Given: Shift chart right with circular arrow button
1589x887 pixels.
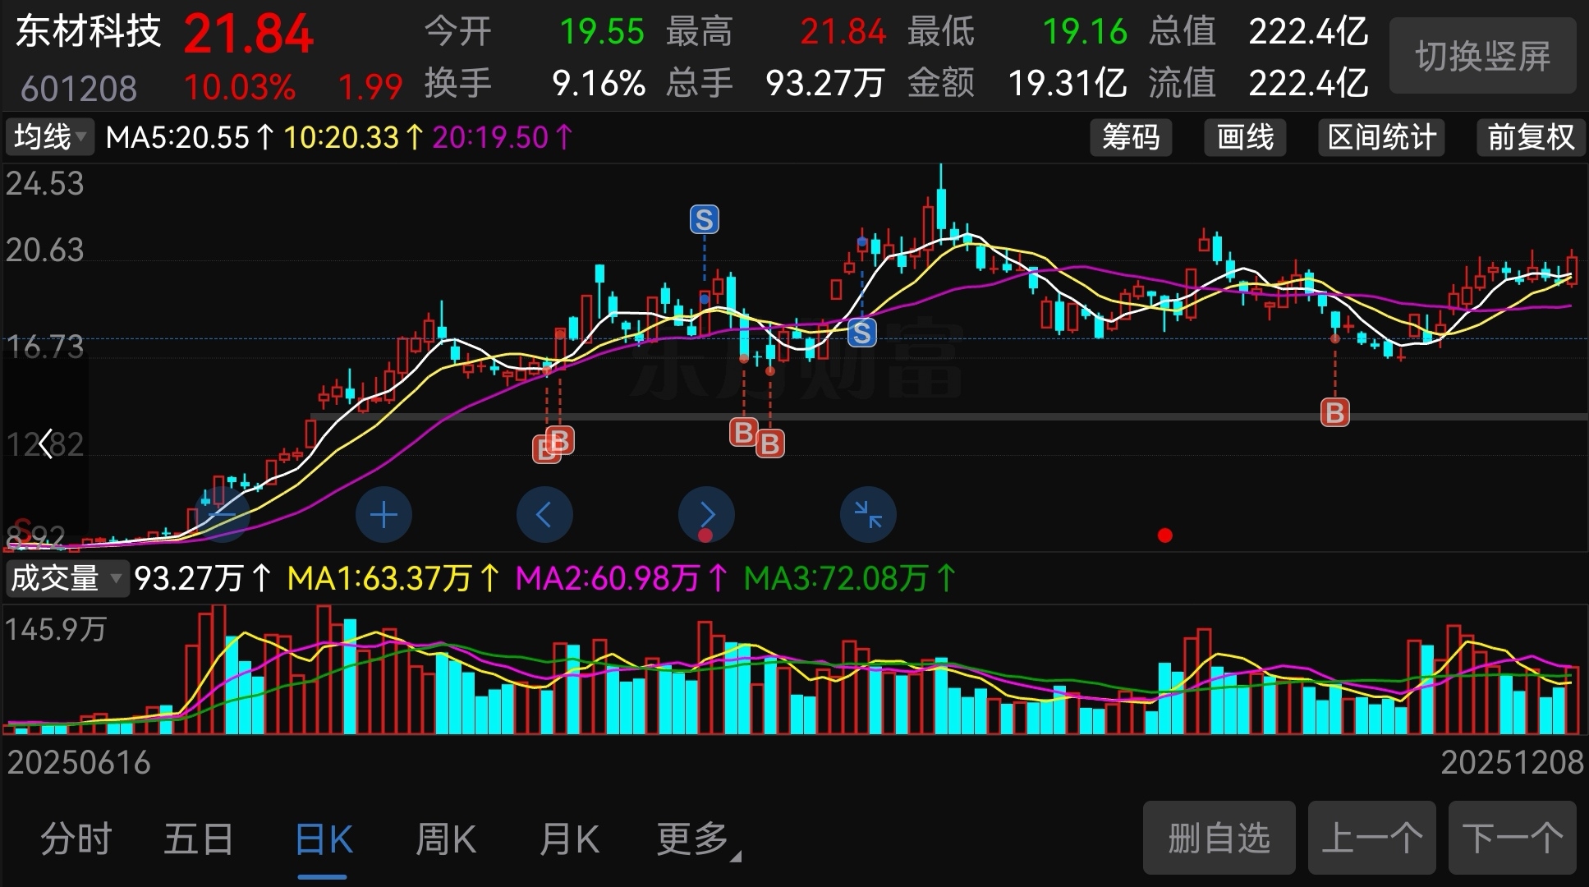Looking at the screenshot, I should tap(706, 515).
